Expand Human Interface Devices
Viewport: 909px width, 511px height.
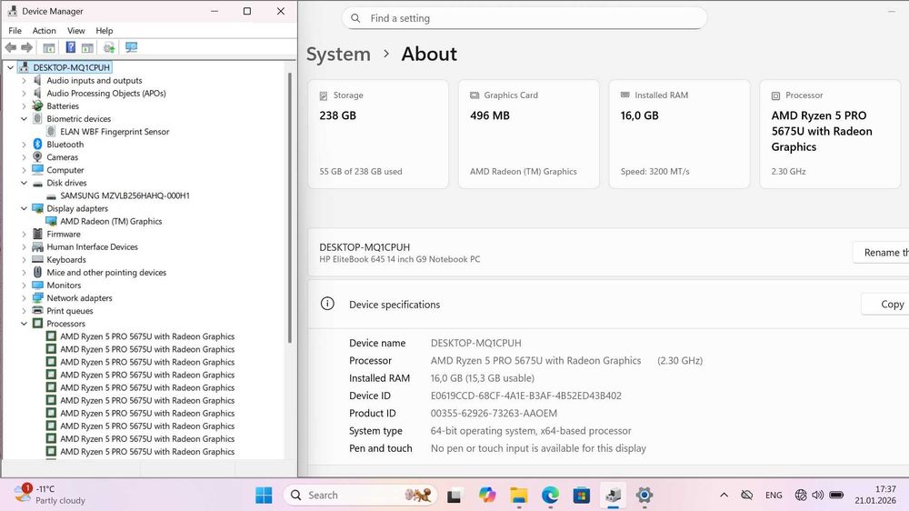click(24, 246)
